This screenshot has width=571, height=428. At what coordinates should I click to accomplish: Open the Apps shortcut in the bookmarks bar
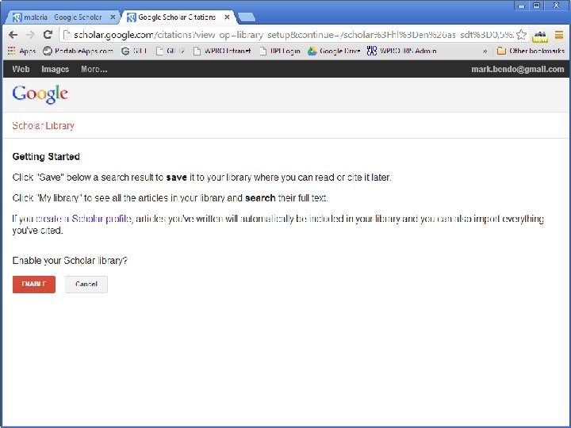(x=21, y=51)
